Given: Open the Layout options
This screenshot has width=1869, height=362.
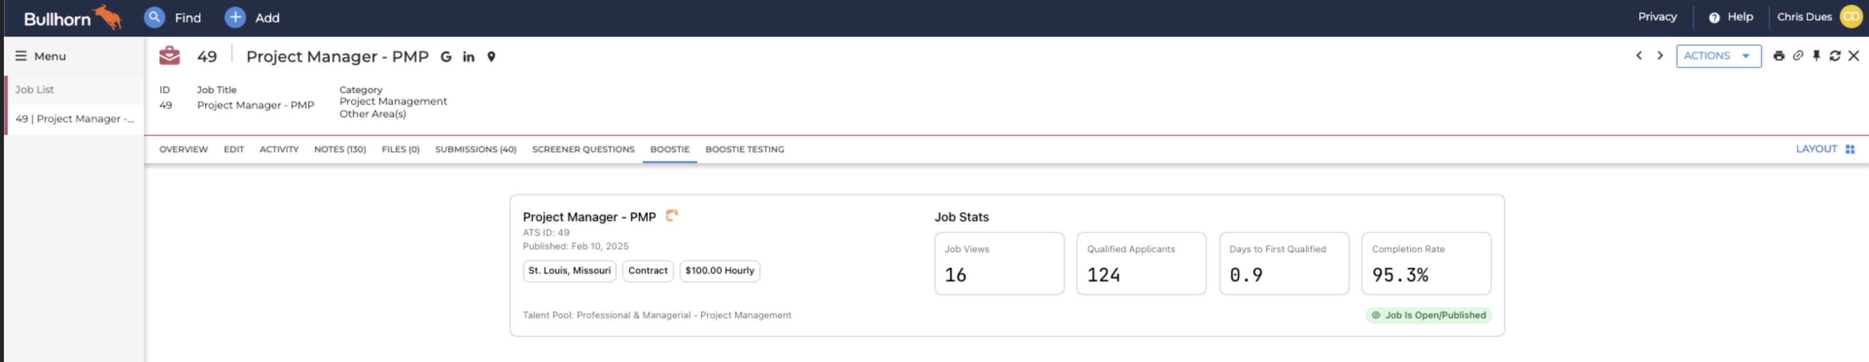Looking at the screenshot, I should (1824, 149).
